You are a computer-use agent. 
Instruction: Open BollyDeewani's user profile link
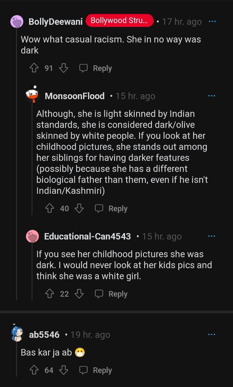(55, 21)
